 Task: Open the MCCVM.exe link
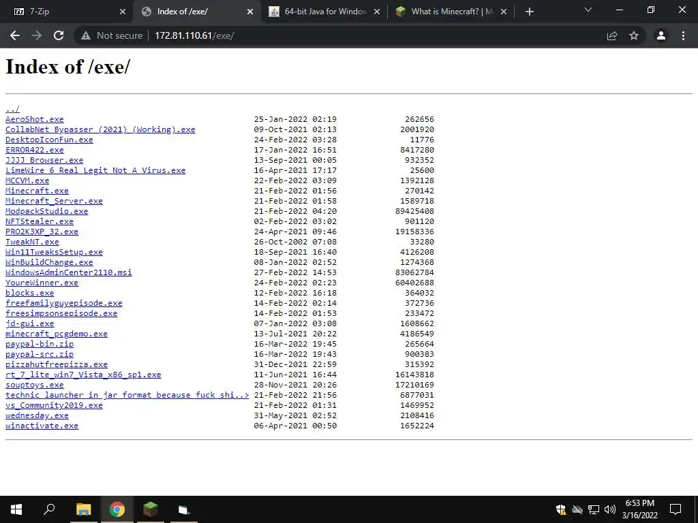click(x=27, y=180)
